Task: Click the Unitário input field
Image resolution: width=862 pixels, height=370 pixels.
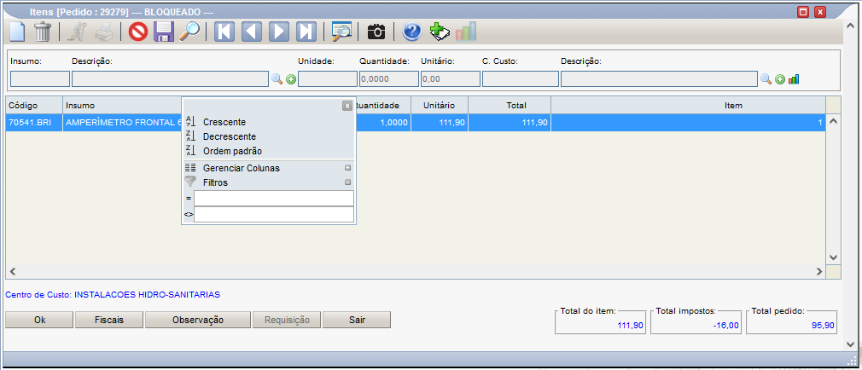Action: [x=451, y=79]
